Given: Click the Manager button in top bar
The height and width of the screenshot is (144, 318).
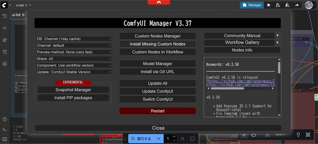Looking at the screenshot, I should point(252,5).
